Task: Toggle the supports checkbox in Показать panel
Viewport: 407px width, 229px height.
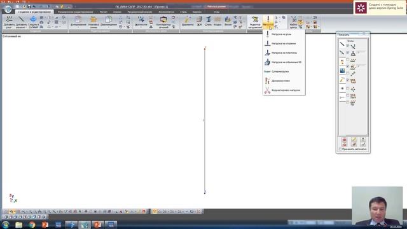Action: coord(348,53)
